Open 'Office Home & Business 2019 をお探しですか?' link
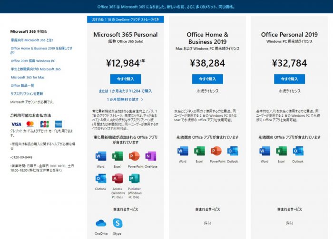The image size is (333, 239). pos(42,50)
